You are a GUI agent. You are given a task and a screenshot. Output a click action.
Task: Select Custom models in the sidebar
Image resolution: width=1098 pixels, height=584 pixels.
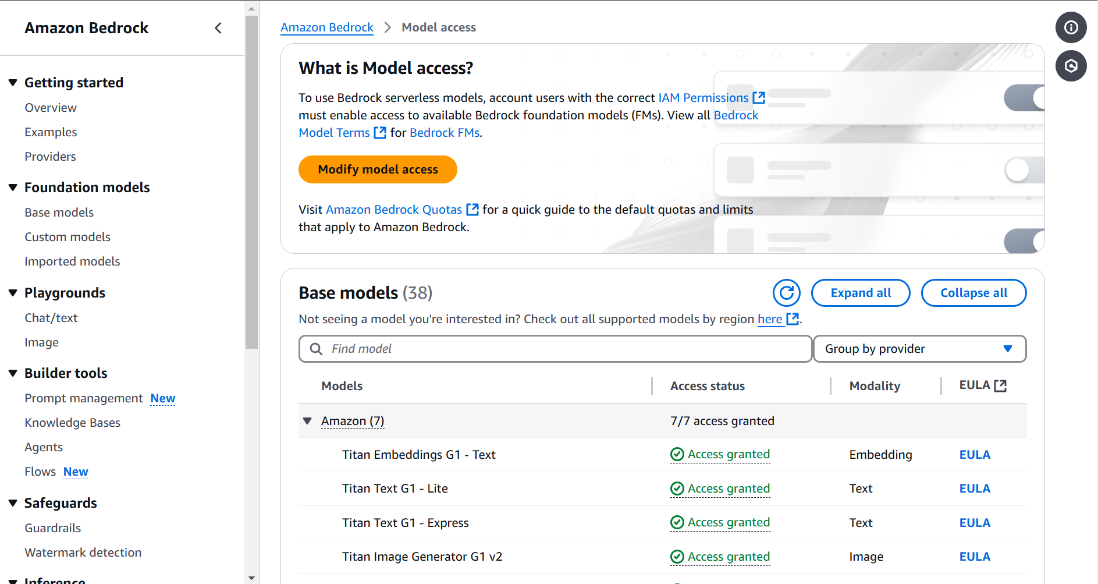(67, 236)
